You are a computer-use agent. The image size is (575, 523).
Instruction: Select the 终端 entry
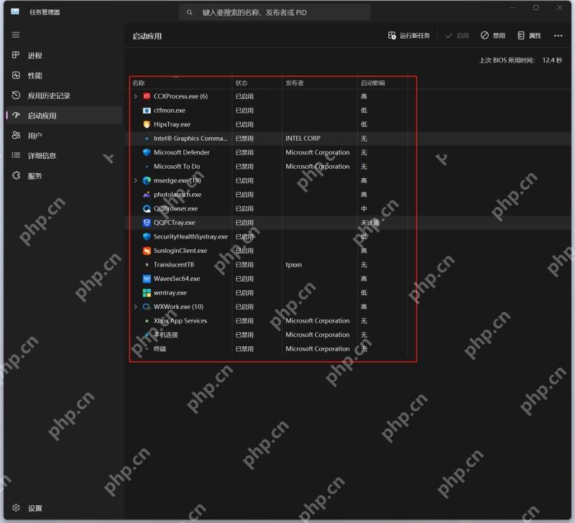click(160, 349)
